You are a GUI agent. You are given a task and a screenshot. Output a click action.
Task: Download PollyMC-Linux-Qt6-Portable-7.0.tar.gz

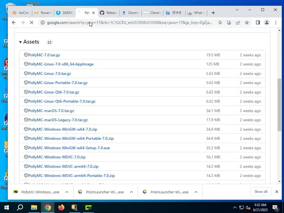62,101
